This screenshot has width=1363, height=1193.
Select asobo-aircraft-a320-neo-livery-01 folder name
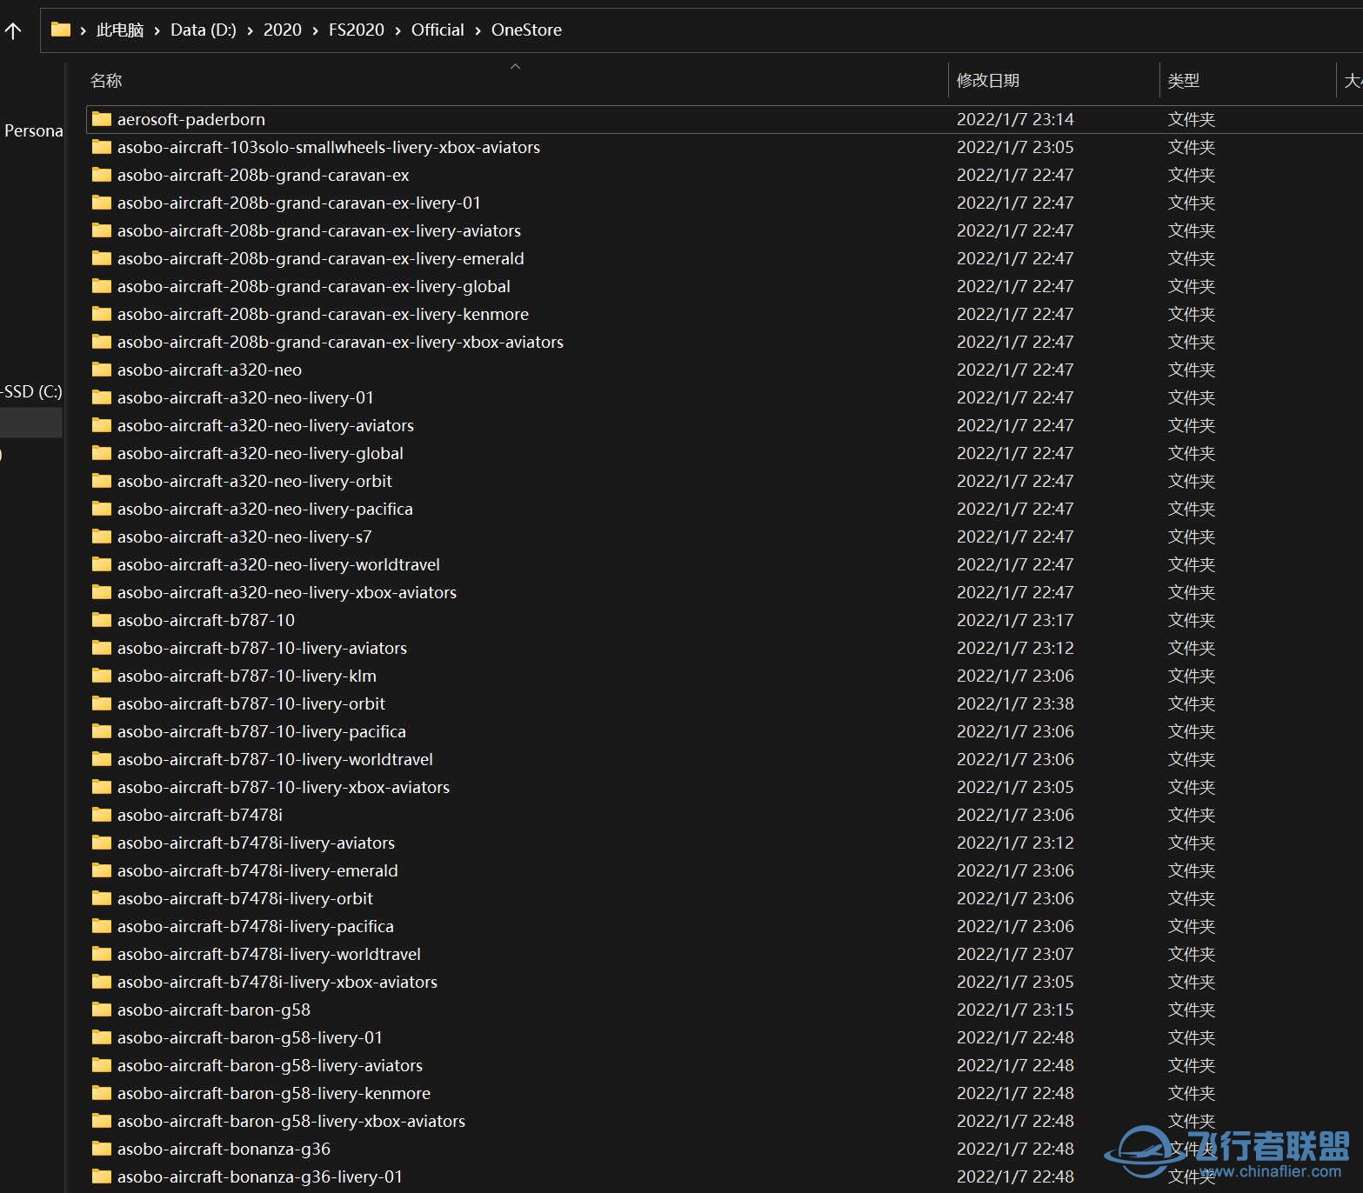click(x=245, y=397)
